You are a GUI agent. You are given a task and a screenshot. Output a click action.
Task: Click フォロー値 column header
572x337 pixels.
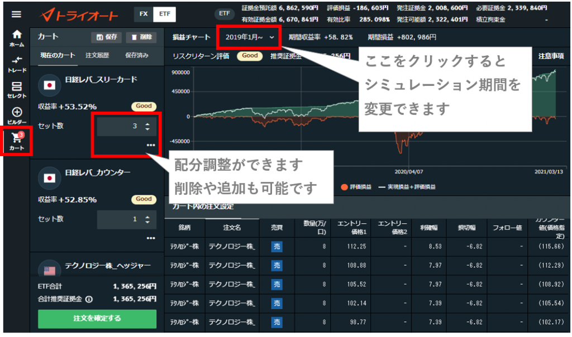(x=507, y=228)
